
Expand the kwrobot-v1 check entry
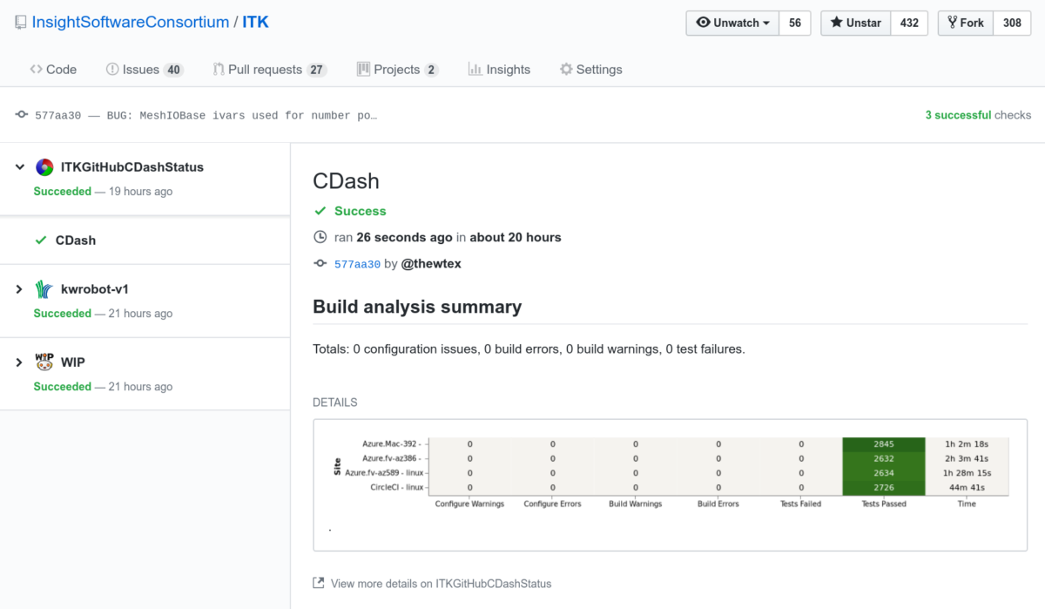click(19, 288)
